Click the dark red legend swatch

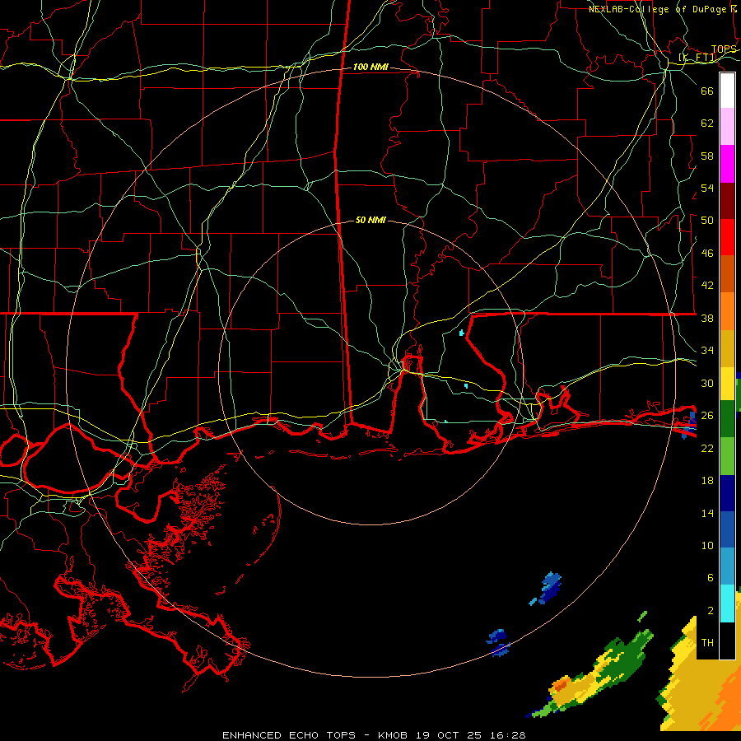tap(727, 200)
